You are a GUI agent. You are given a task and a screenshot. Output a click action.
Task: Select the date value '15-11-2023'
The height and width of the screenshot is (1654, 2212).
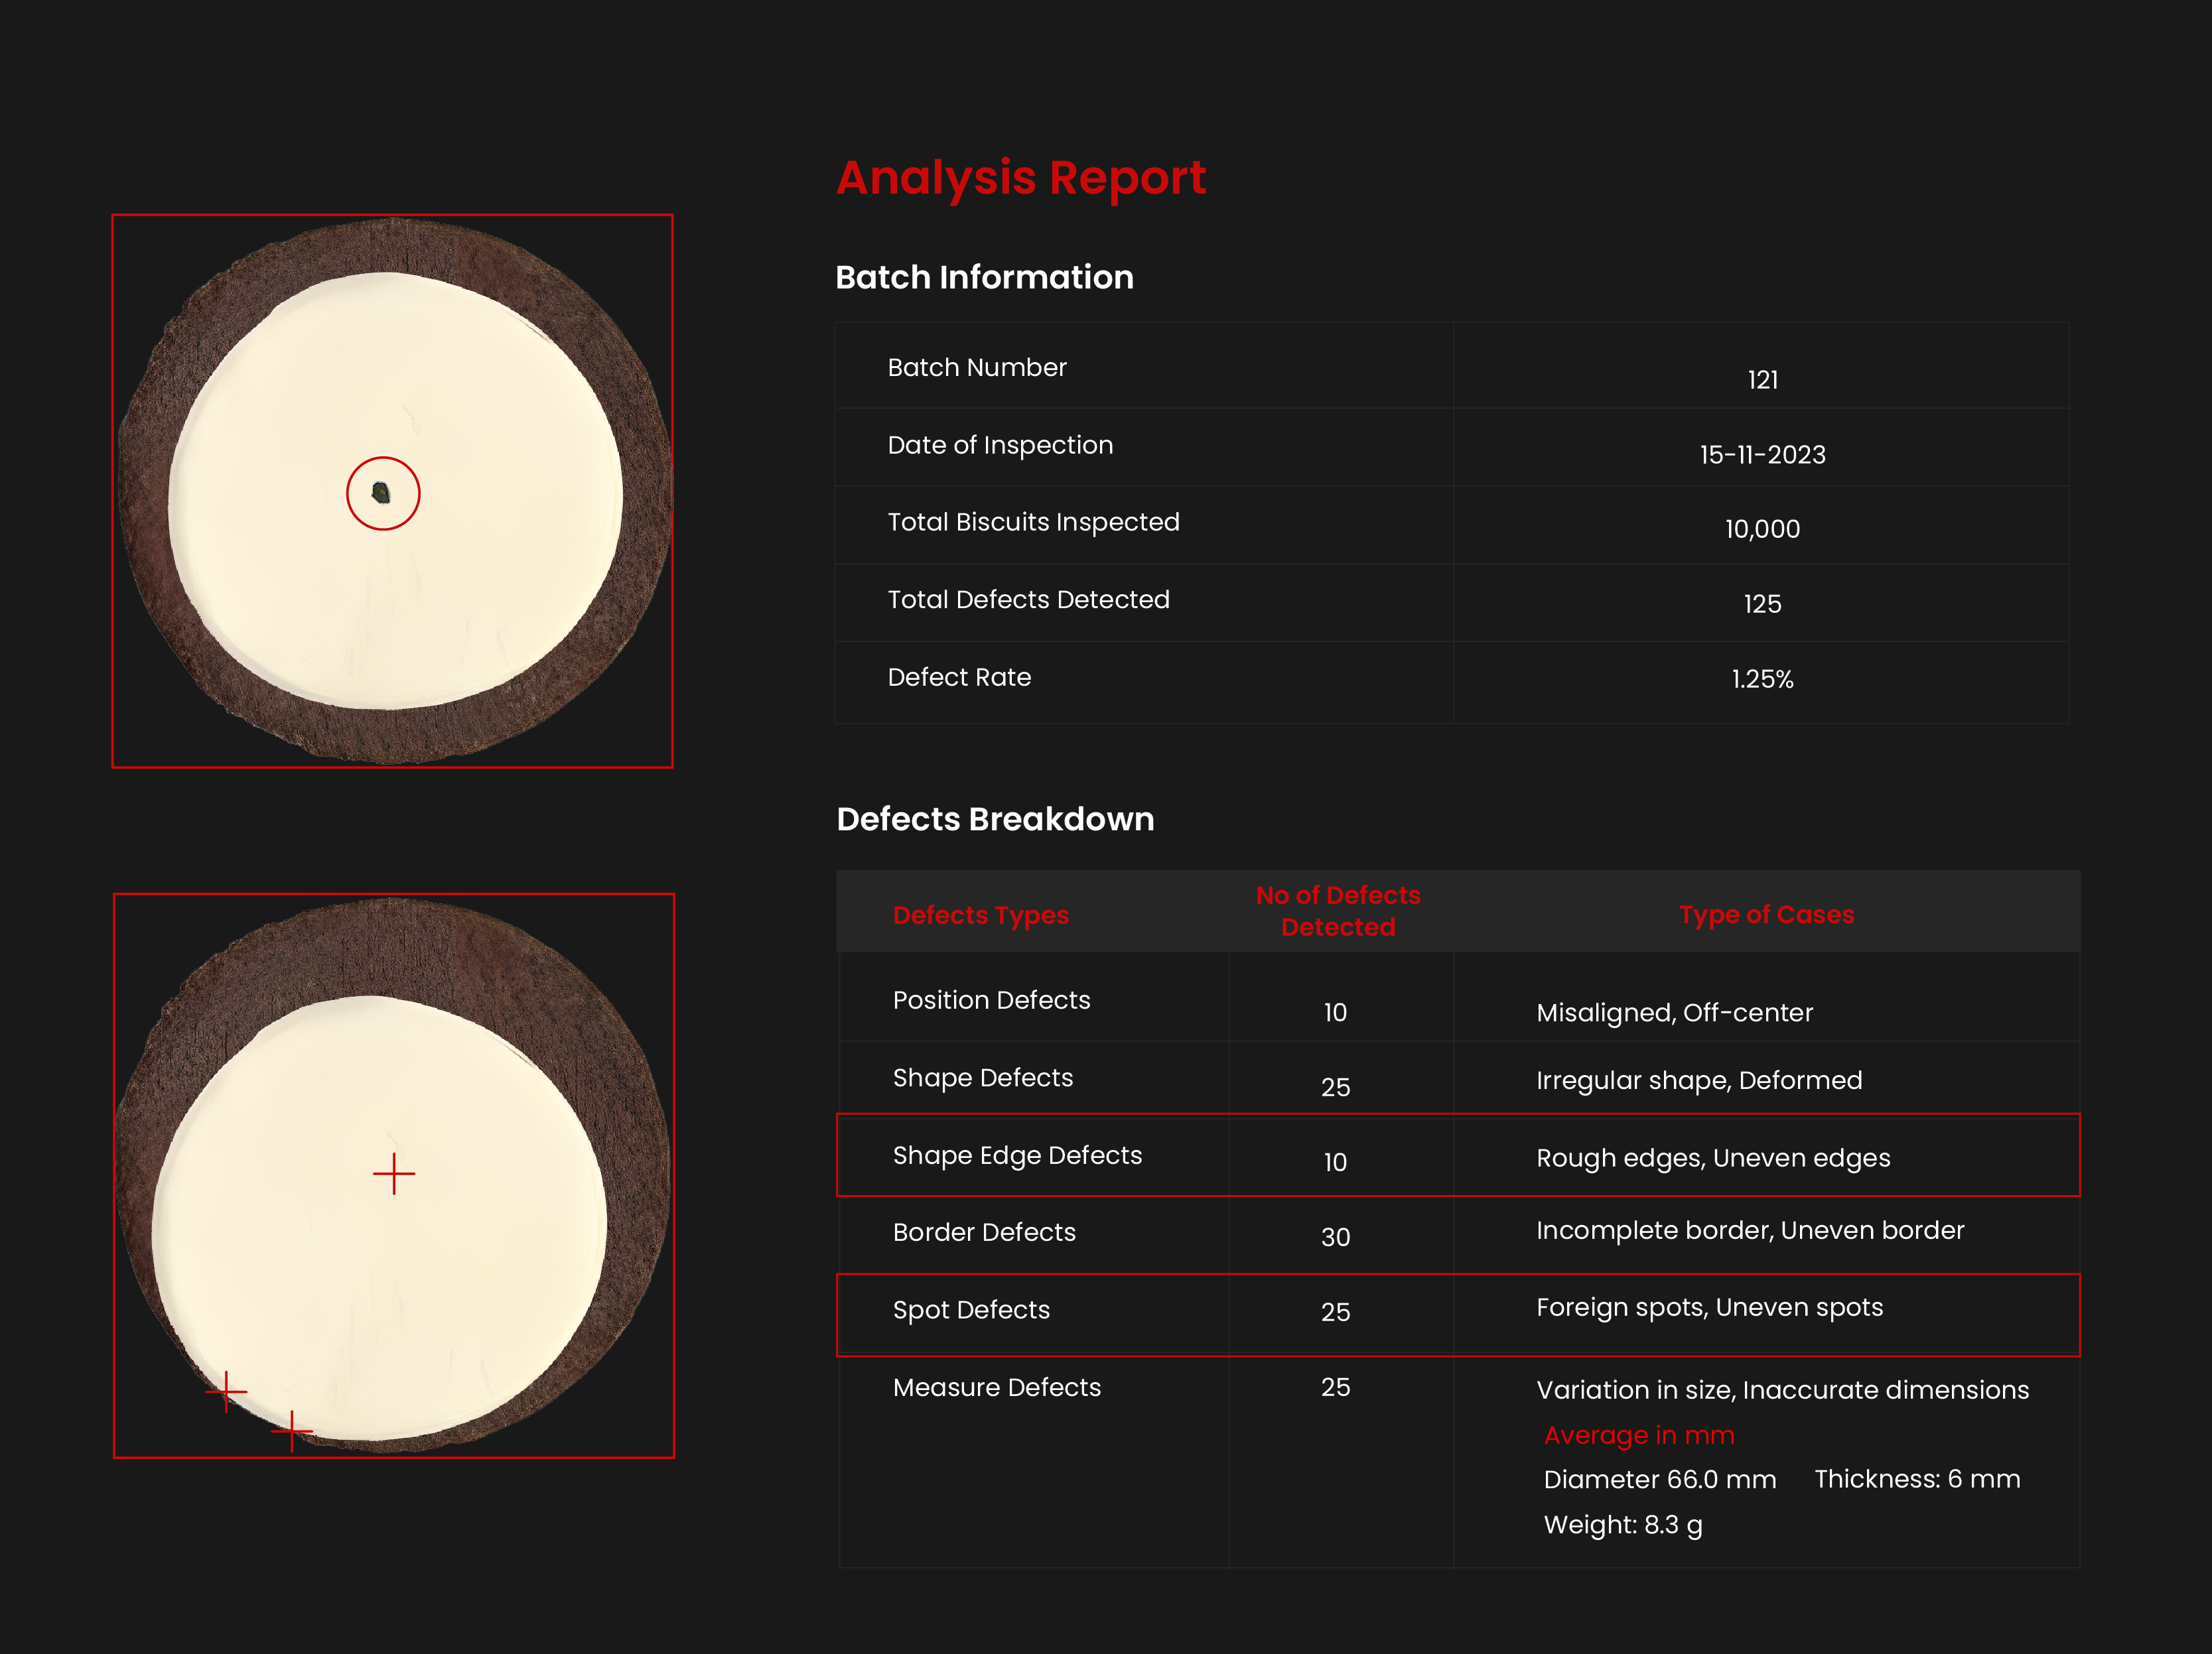(x=1762, y=455)
